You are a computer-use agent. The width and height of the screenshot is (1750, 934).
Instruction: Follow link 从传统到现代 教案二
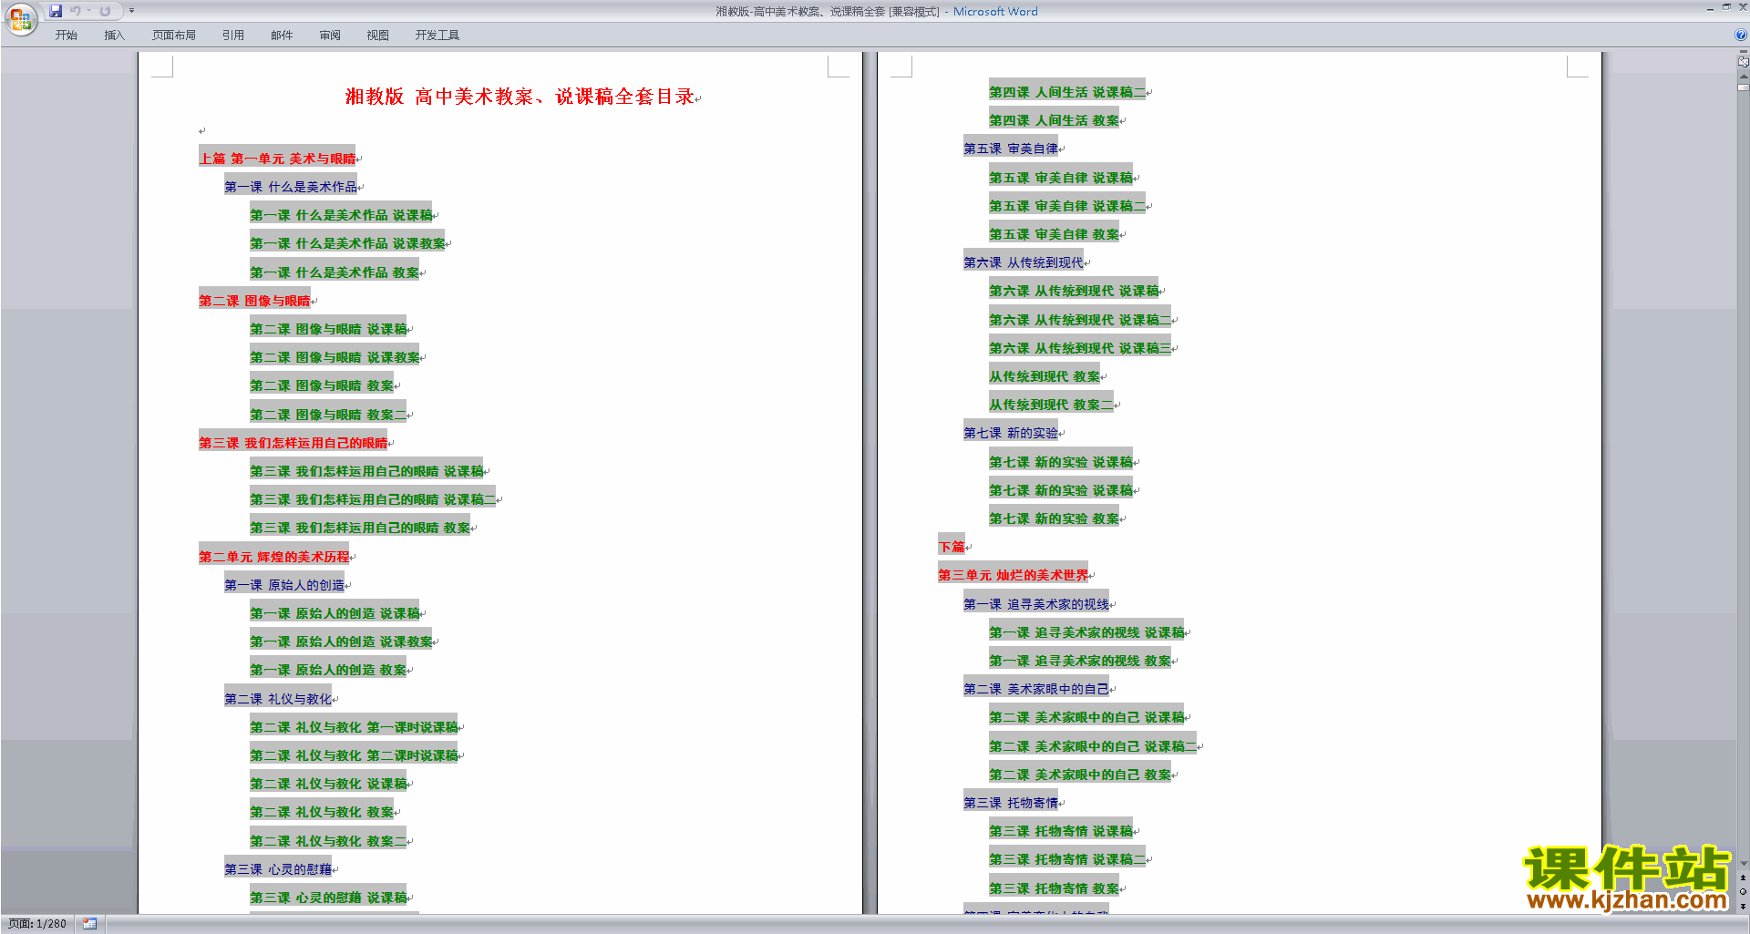pos(1052,405)
